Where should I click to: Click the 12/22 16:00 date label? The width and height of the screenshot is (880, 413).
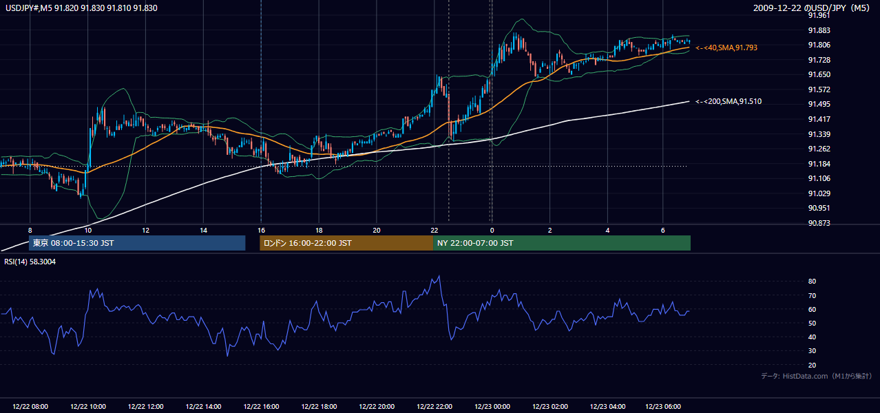click(261, 407)
